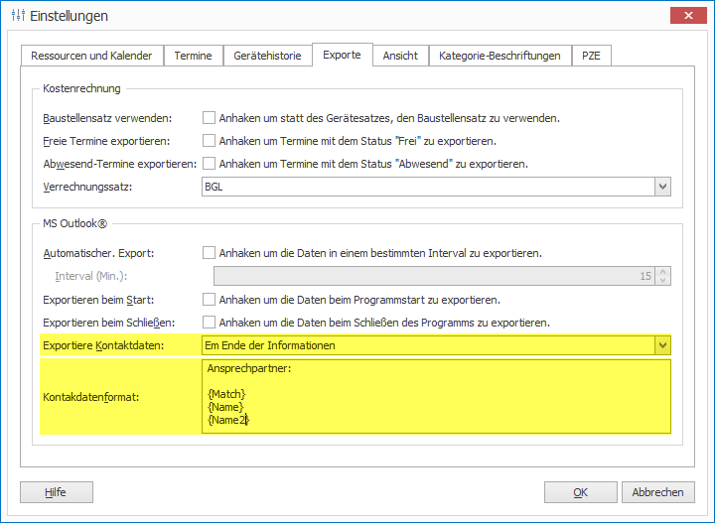Go to the Ansicht tab
The image size is (715, 523).
click(x=400, y=56)
